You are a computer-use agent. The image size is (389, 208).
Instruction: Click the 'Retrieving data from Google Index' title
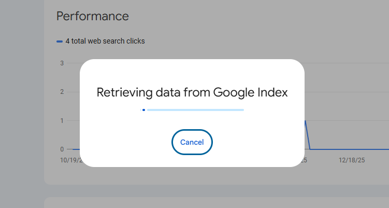(192, 92)
